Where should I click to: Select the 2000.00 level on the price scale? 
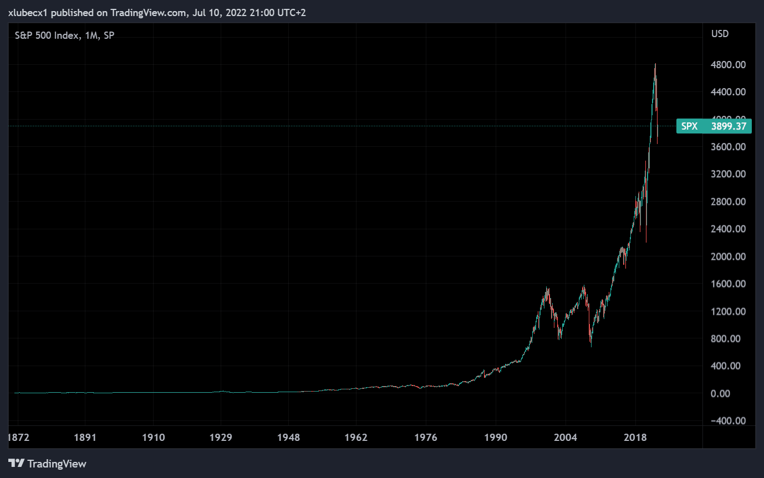(728, 256)
